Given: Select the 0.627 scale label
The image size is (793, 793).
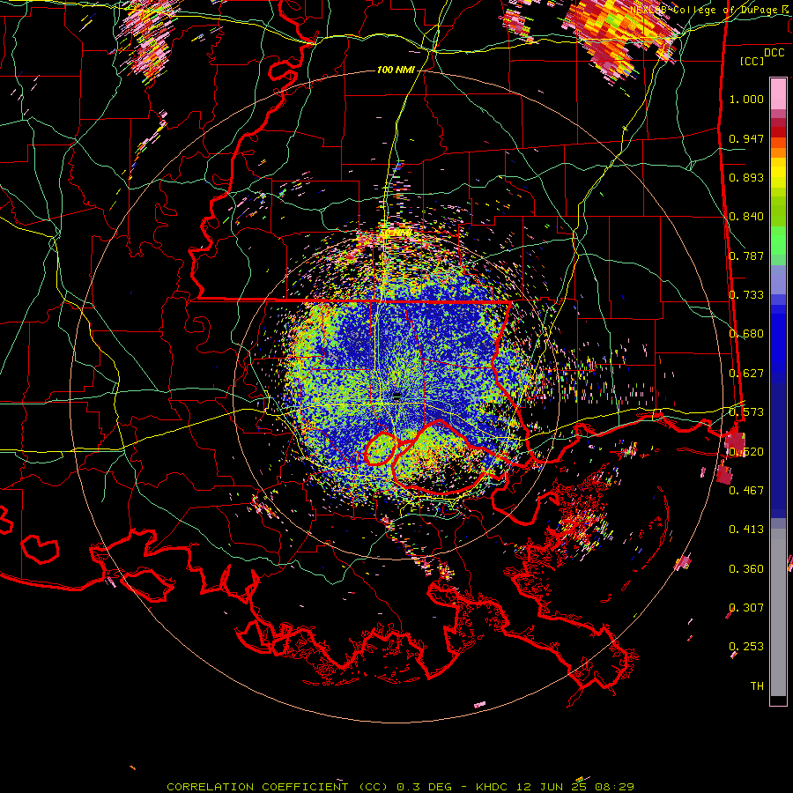Looking at the screenshot, I should coord(746,374).
